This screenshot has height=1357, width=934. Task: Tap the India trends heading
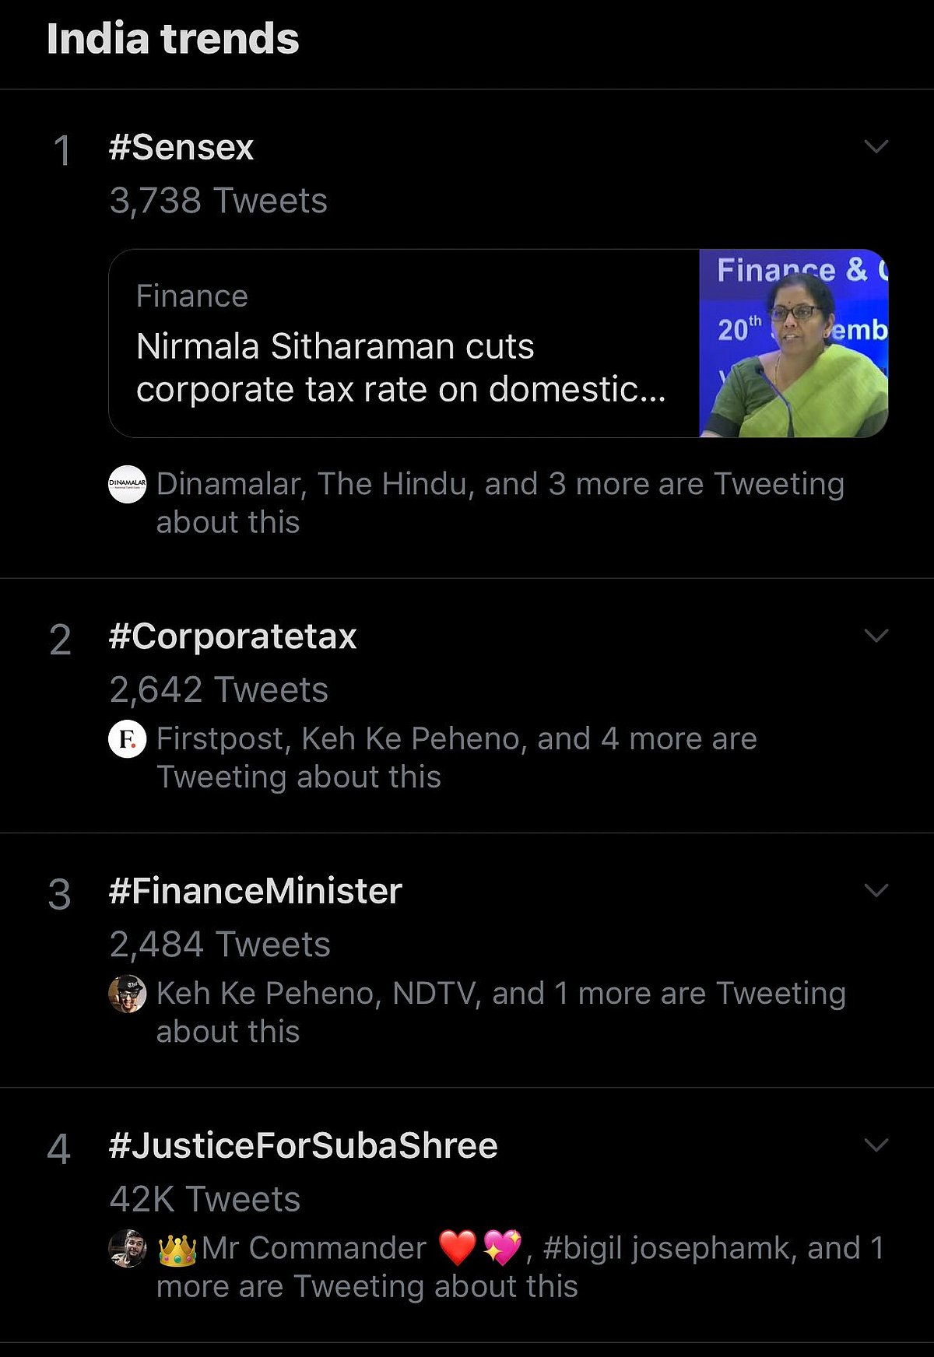click(173, 39)
